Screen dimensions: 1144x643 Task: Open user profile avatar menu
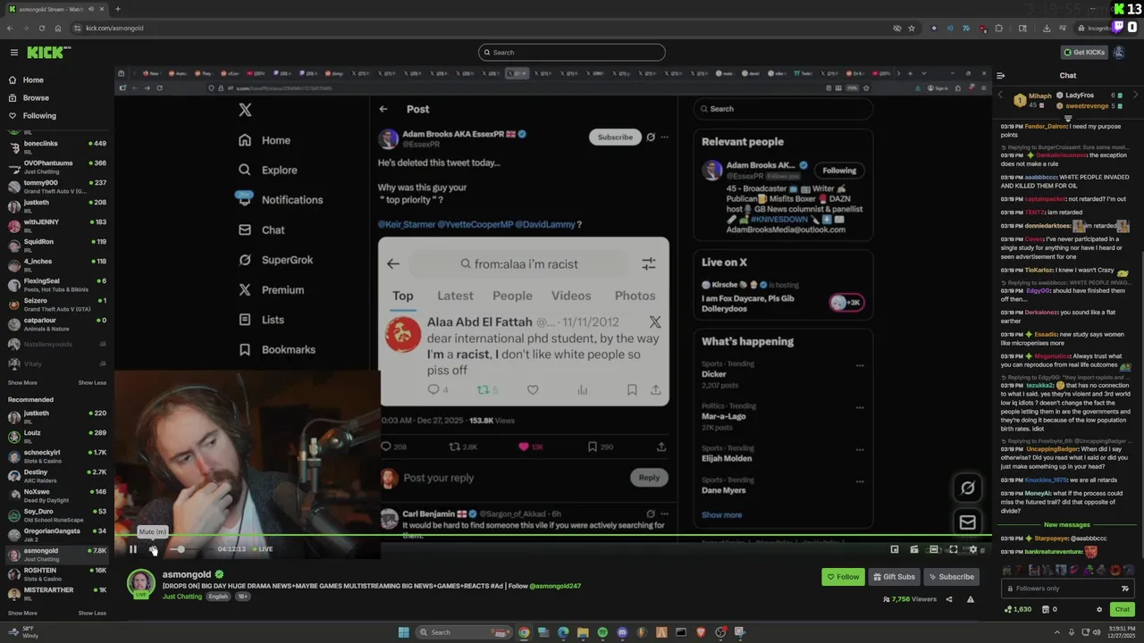click(x=1120, y=53)
